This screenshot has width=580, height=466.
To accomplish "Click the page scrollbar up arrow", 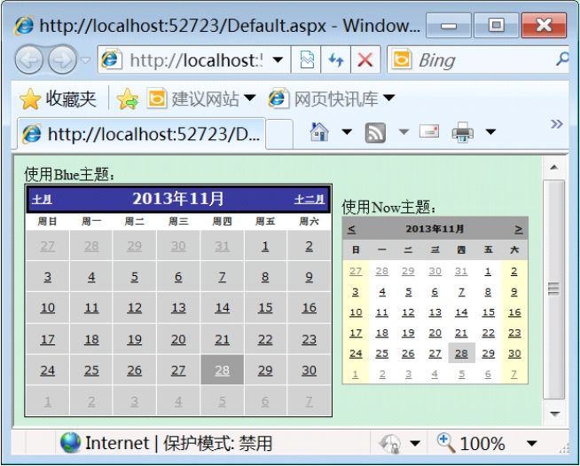I will [x=553, y=167].
